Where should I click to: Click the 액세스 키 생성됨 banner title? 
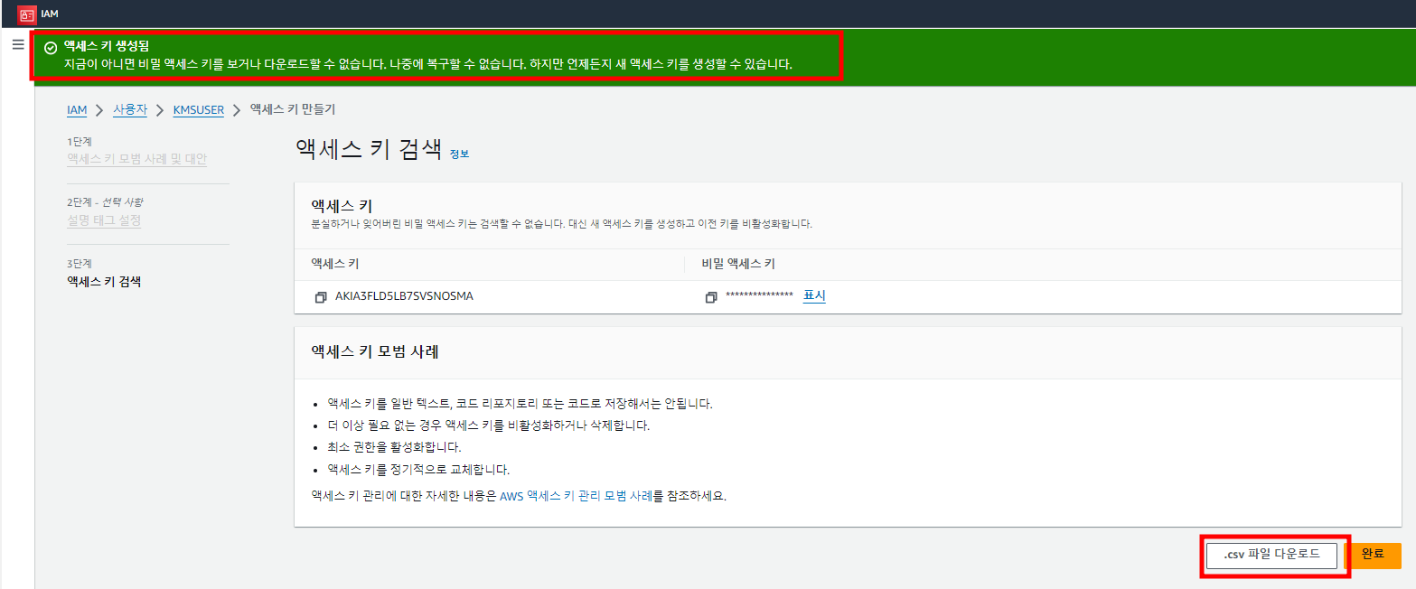click(x=107, y=45)
